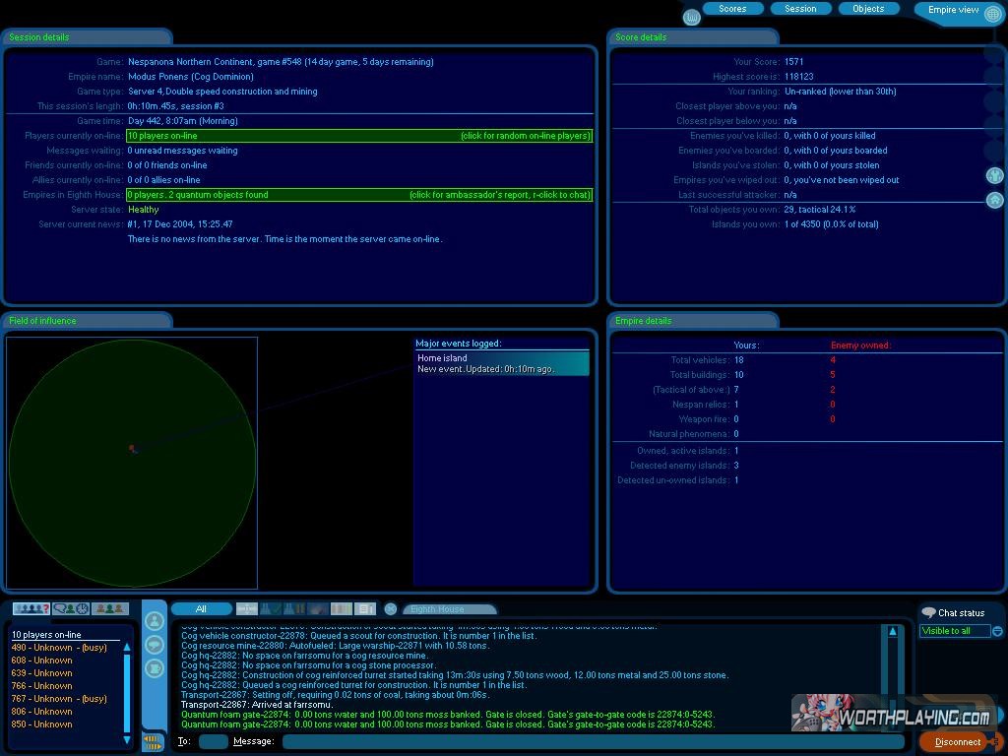Expand the side panel using striped arrows button
The height and width of the screenshot is (756, 1008).
pyautogui.click(x=153, y=741)
